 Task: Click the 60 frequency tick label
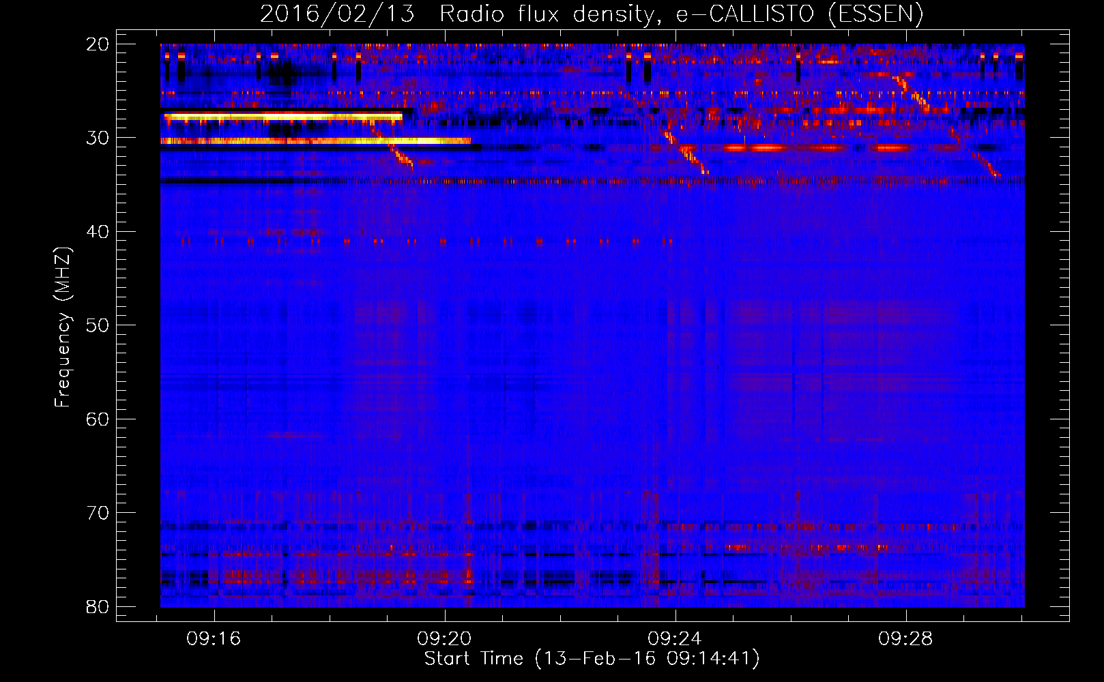(98, 419)
